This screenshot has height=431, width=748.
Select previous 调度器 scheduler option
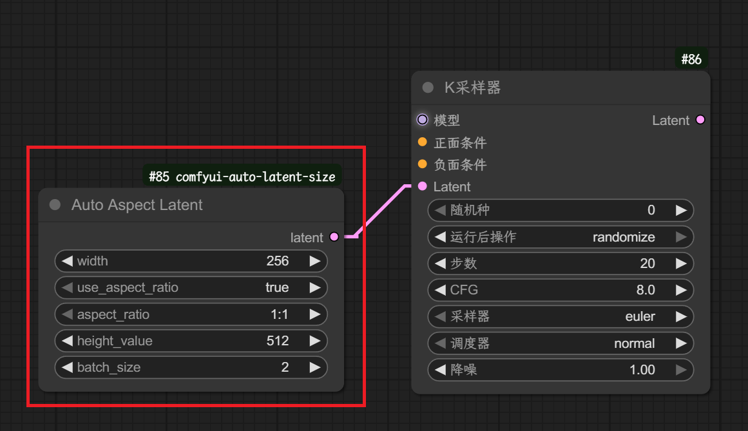pyautogui.click(x=440, y=343)
